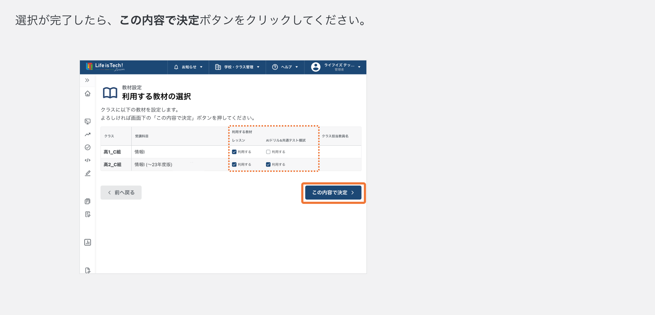The image size is (655, 315).
Task: Go to home via sidebar house icon
Action: pos(87,93)
